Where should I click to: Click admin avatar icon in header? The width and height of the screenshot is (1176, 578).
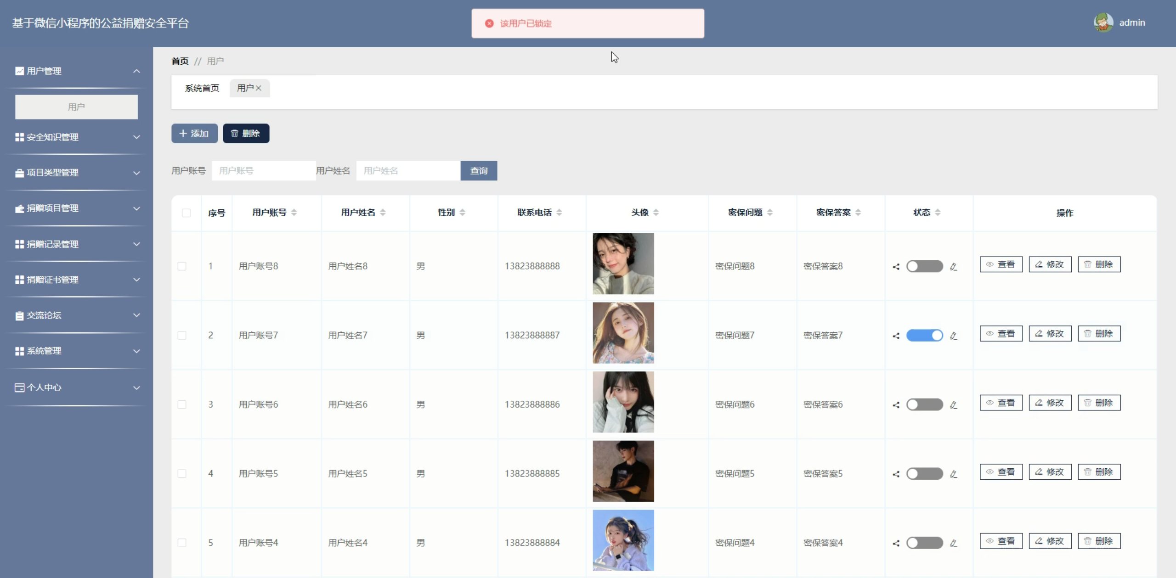click(x=1103, y=22)
